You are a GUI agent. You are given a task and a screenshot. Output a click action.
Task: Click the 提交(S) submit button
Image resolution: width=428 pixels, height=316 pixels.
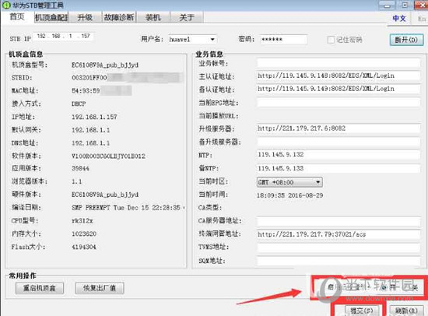[x=362, y=311]
